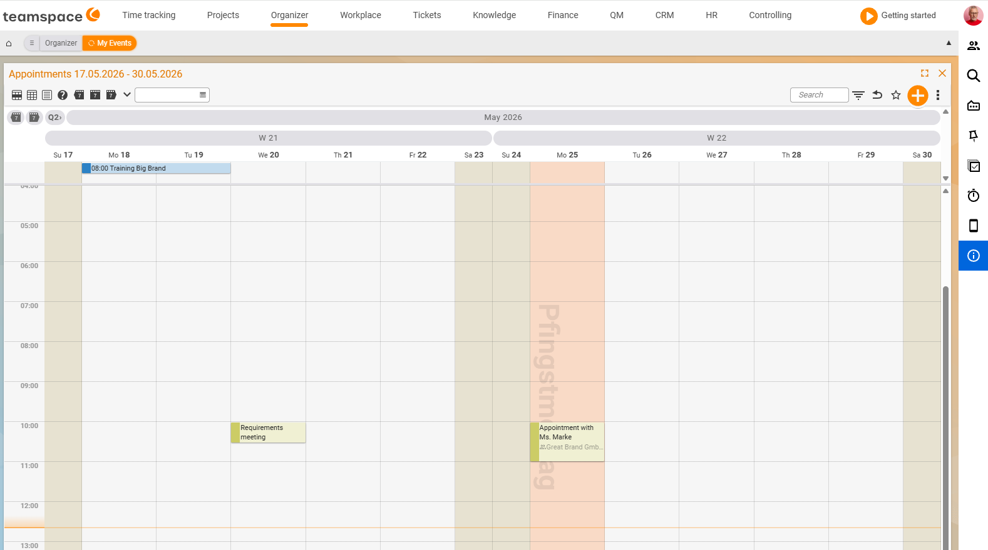Switch to list view icon
Viewport: 988px width, 550px height.
click(47, 95)
